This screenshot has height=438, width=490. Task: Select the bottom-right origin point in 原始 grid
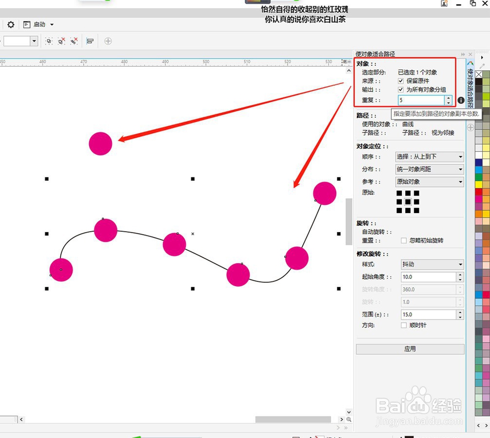[x=416, y=211]
